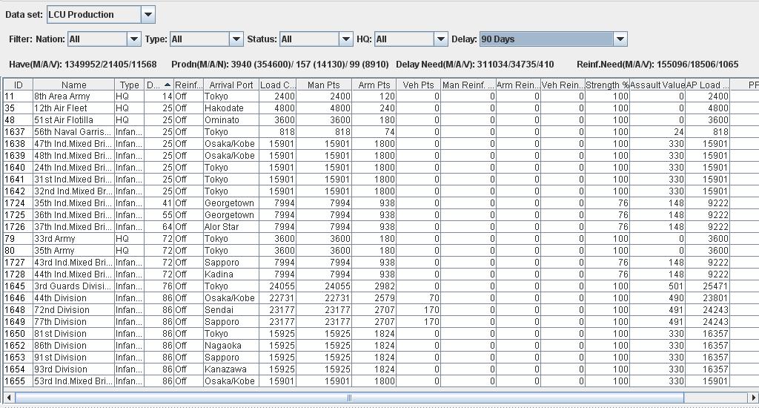
Task: Expand the Type filter dropdown
Action: [236, 39]
